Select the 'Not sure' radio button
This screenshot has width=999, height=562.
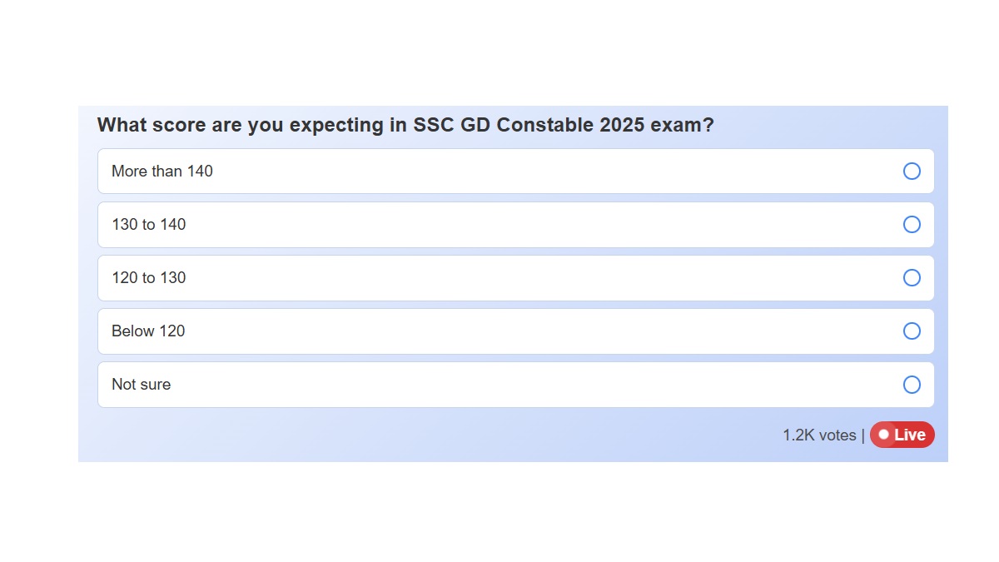click(x=912, y=385)
